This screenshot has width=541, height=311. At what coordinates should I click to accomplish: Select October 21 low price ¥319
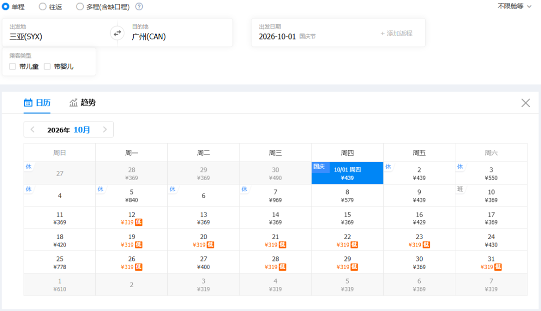pyautogui.click(x=276, y=240)
